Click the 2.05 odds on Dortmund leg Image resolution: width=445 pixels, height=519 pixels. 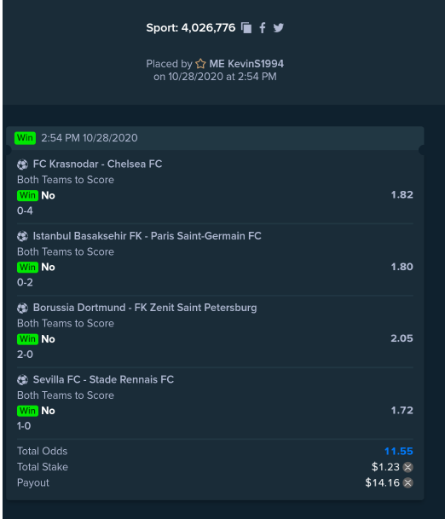point(402,338)
